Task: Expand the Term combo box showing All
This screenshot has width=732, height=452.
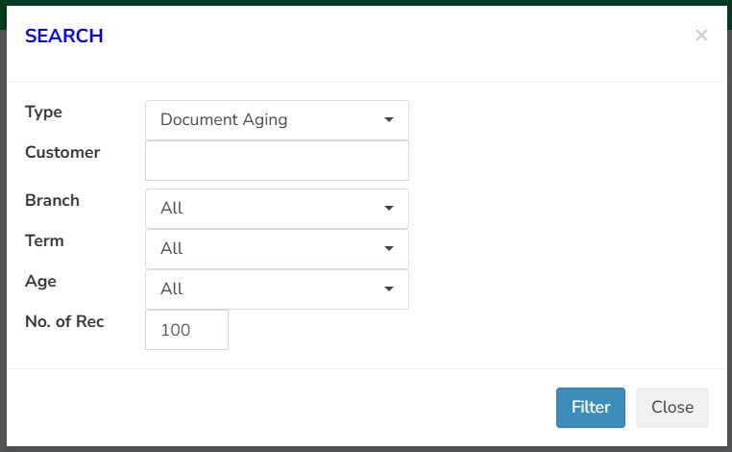Action: 277,249
